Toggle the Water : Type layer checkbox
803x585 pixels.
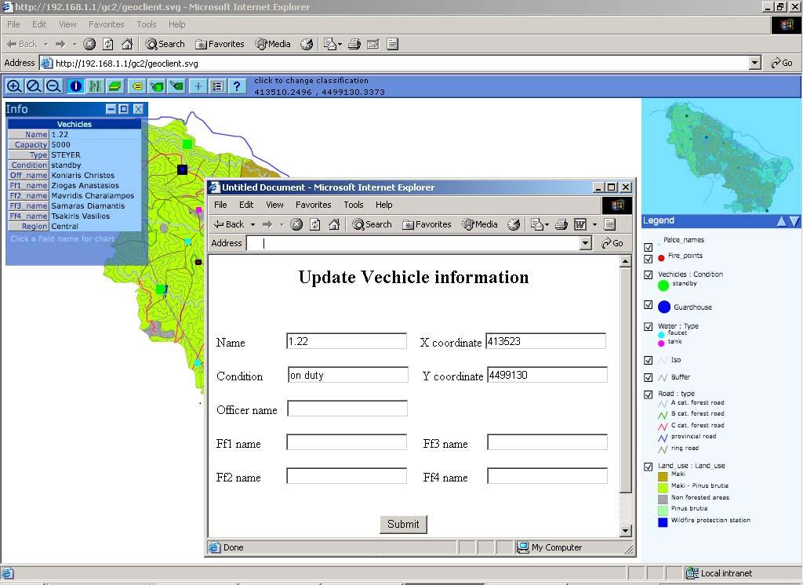pyautogui.click(x=648, y=327)
